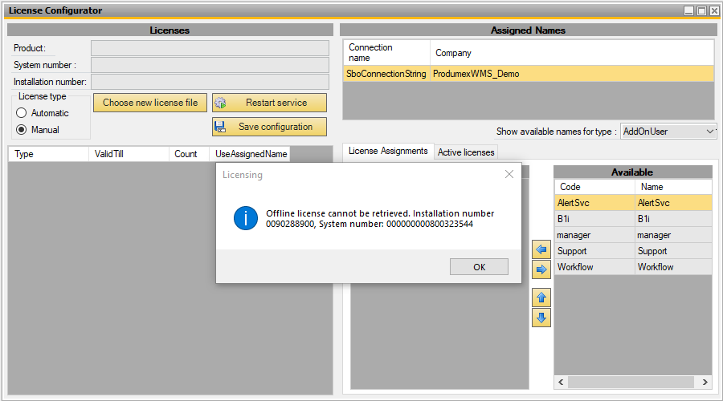Click the Product input field
The height and width of the screenshot is (401, 723).
(210, 48)
